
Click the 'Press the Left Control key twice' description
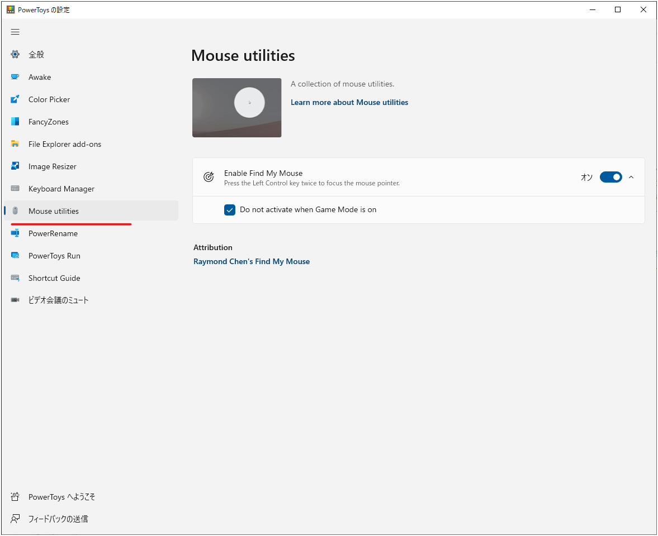point(312,183)
